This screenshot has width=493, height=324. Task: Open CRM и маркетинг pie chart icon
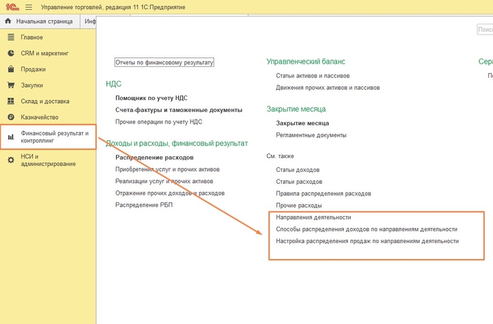pyautogui.click(x=10, y=53)
